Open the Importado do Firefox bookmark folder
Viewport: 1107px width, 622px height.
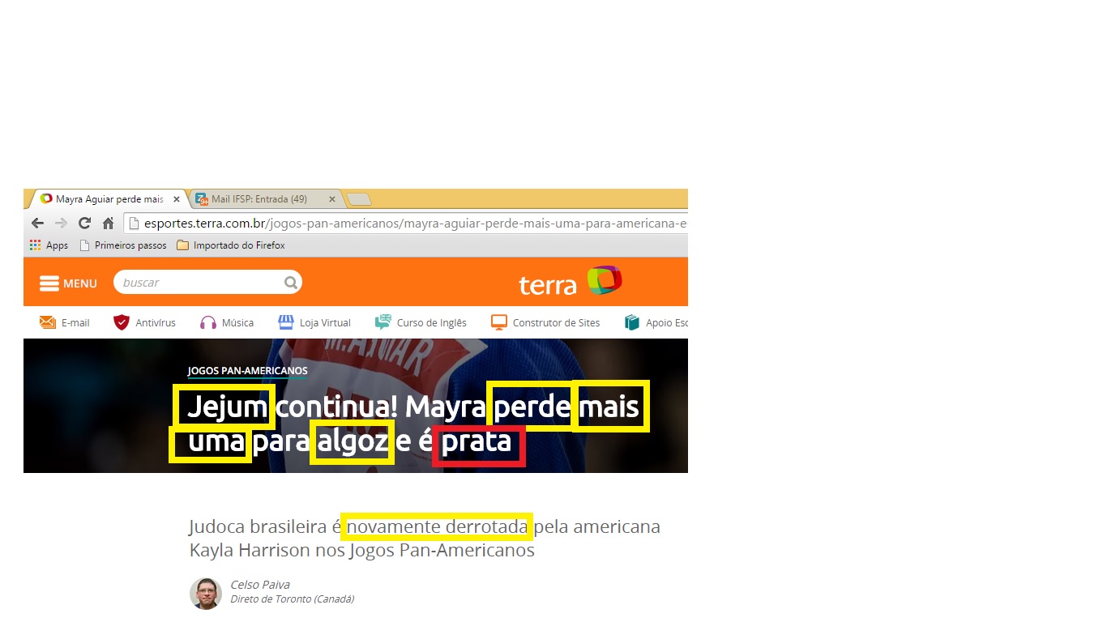click(x=231, y=245)
